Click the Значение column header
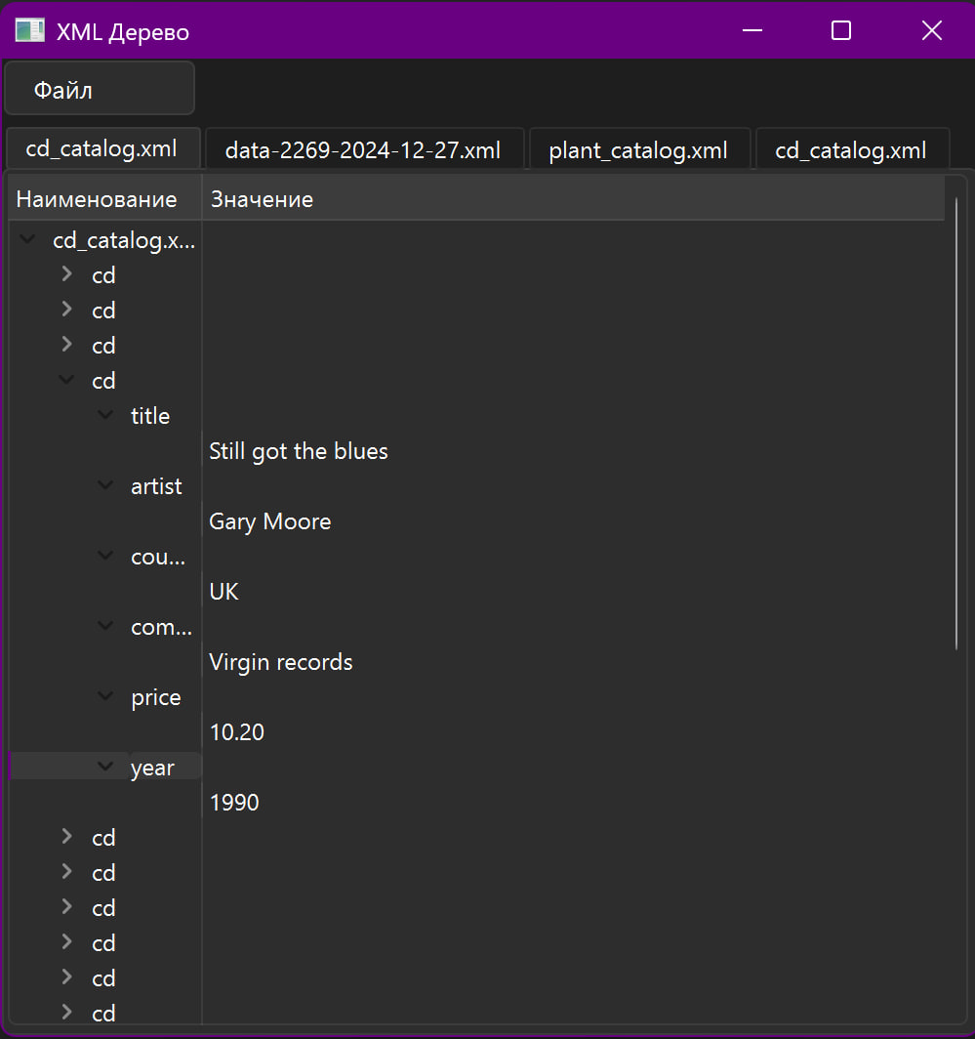This screenshot has height=1039, width=975. point(263,199)
